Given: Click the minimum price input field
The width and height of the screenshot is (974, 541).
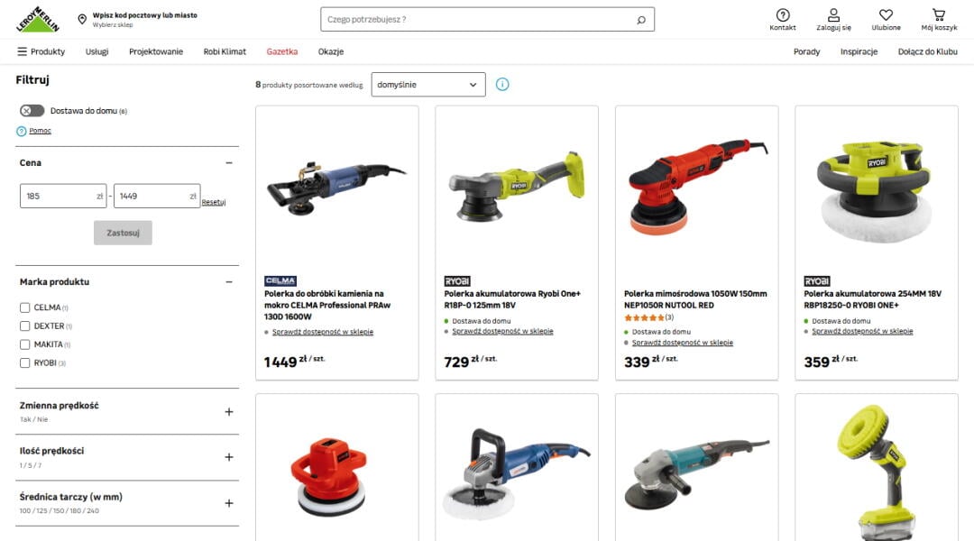Looking at the screenshot, I should click(63, 196).
